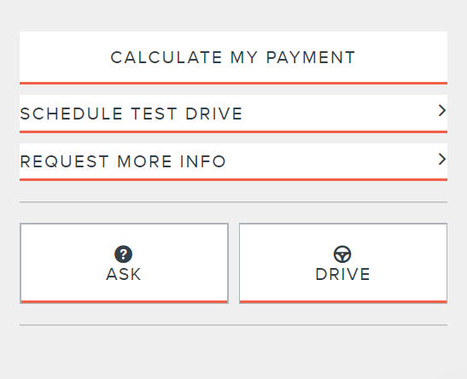
Task: Click the orange underline of the DRIVE tile
Action: (x=343, y=302)
